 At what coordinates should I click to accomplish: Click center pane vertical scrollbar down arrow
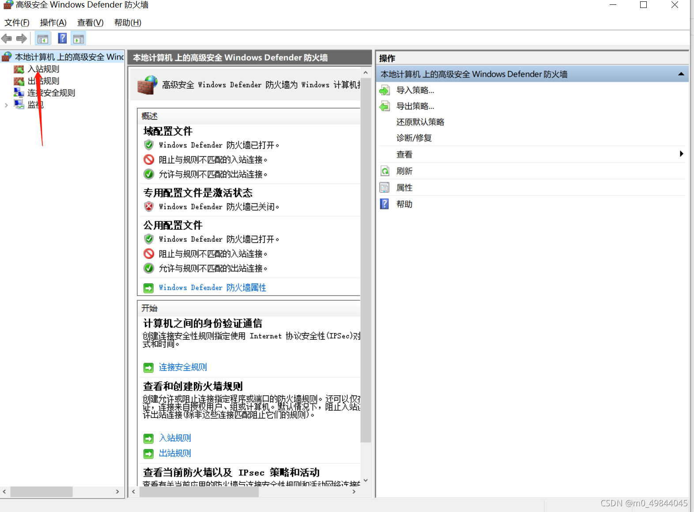tap(366, 480)
